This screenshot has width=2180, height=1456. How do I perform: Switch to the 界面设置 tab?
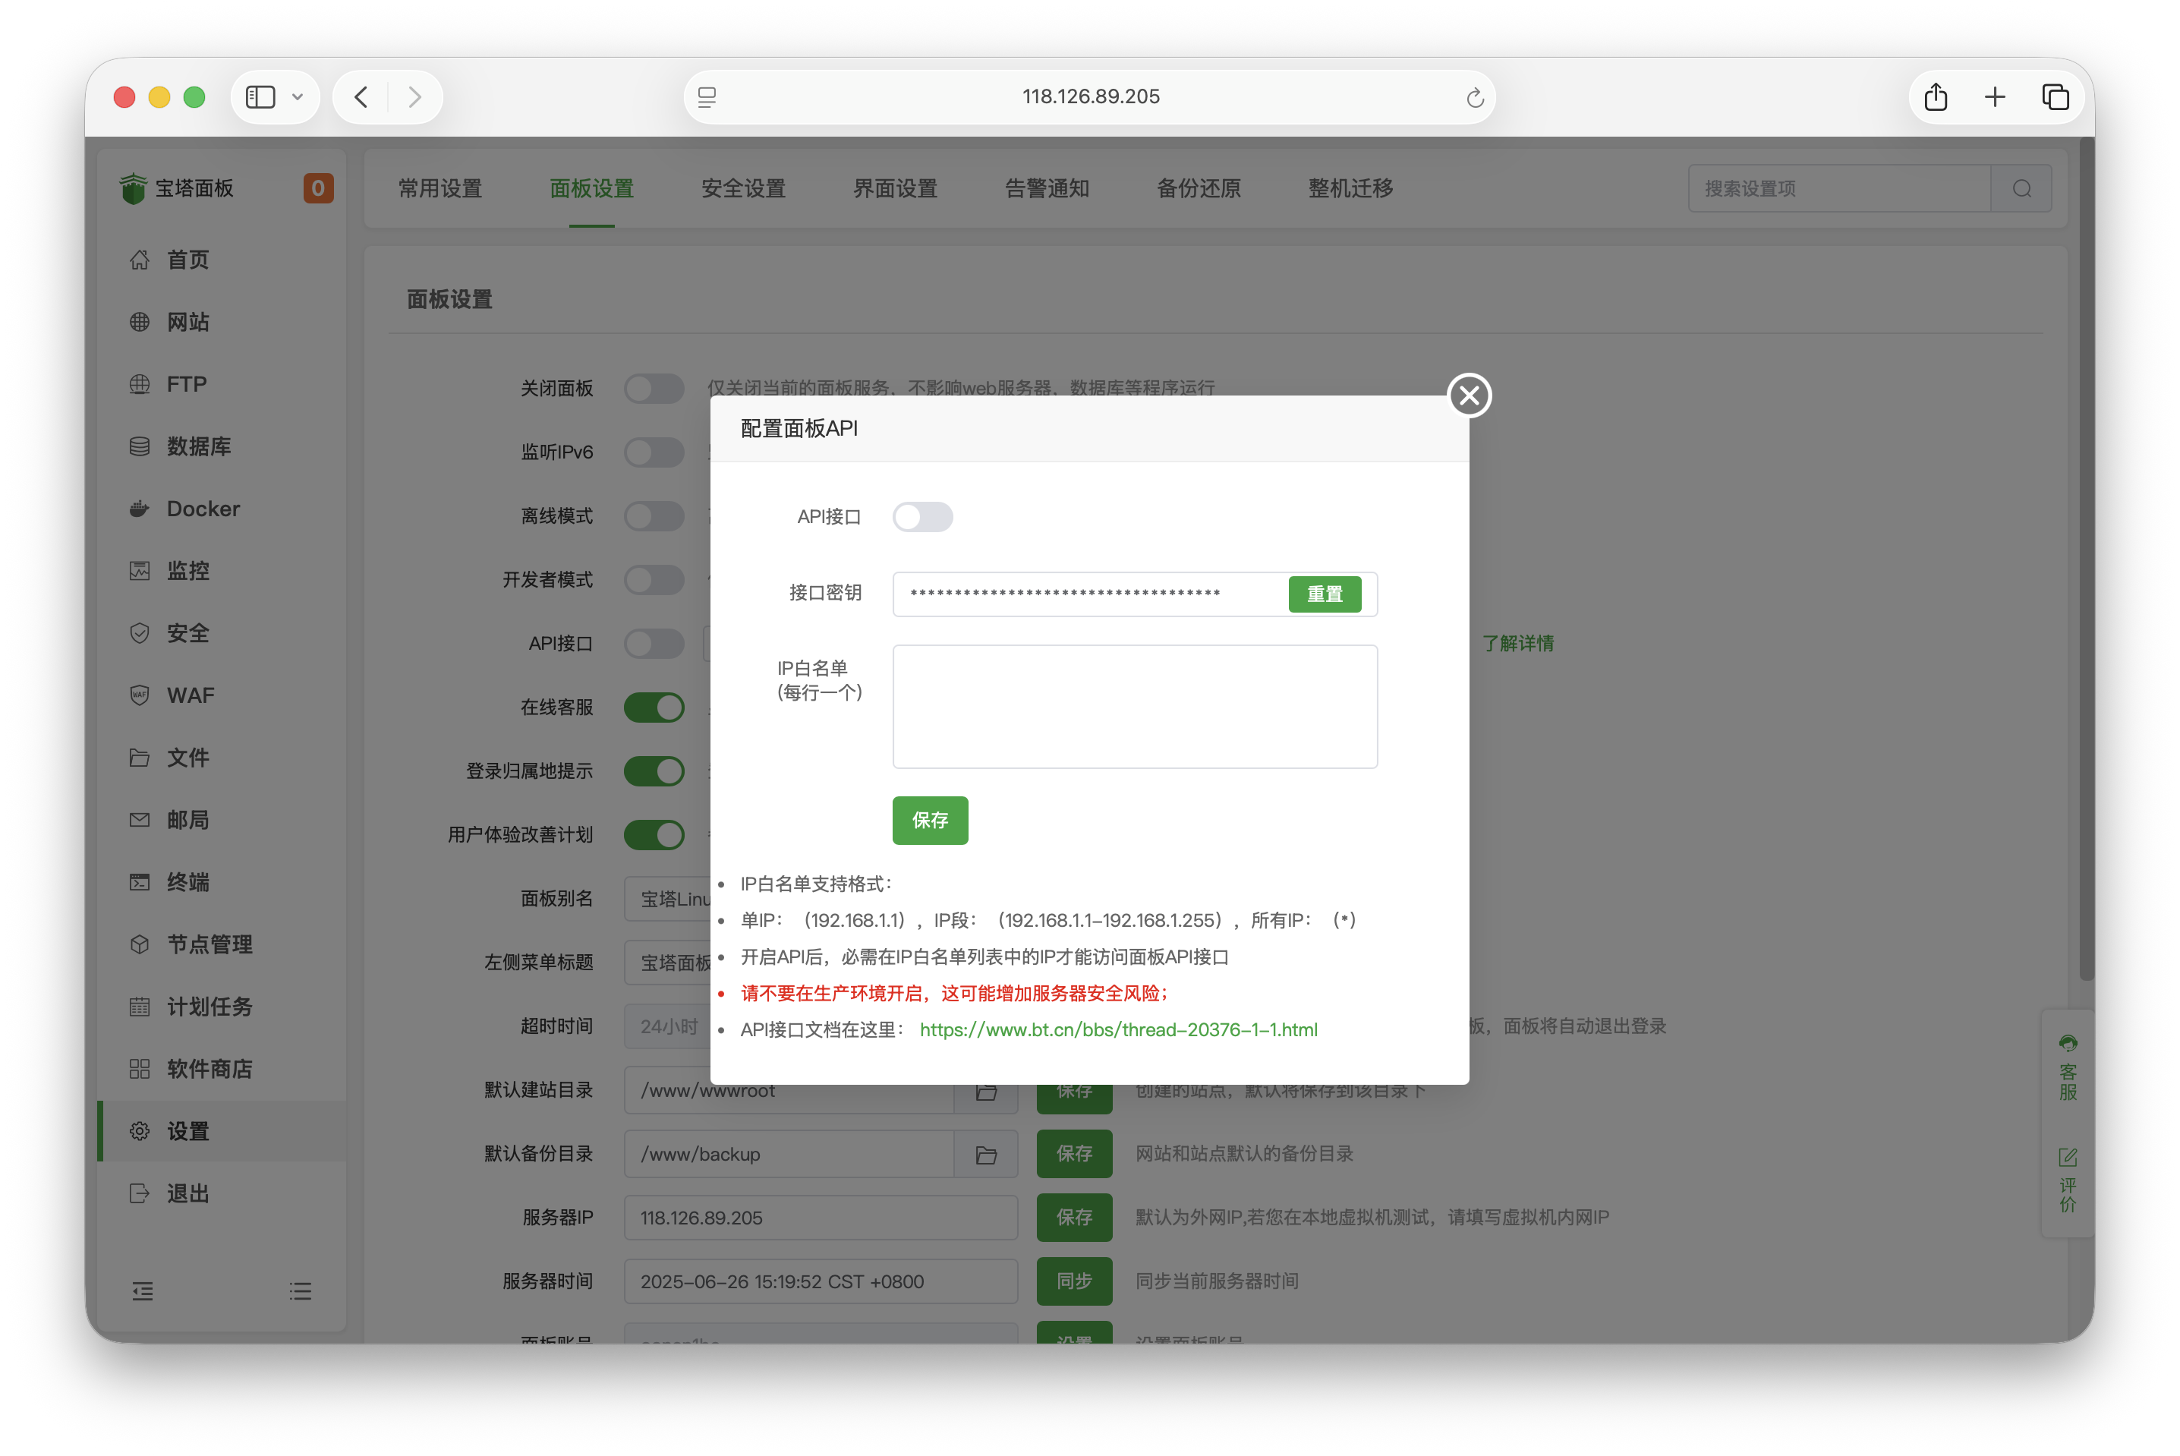(893, 188)
